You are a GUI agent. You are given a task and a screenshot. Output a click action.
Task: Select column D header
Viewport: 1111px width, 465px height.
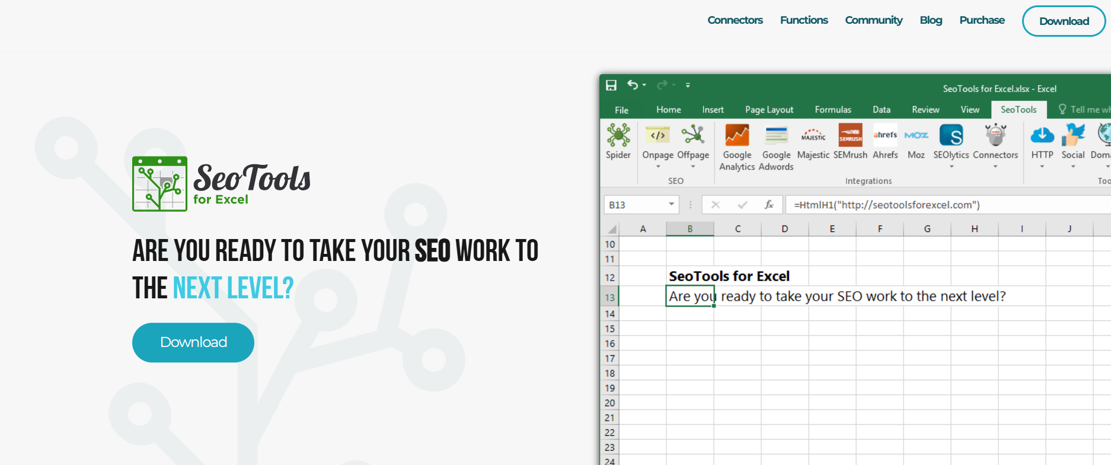(784, 229)
